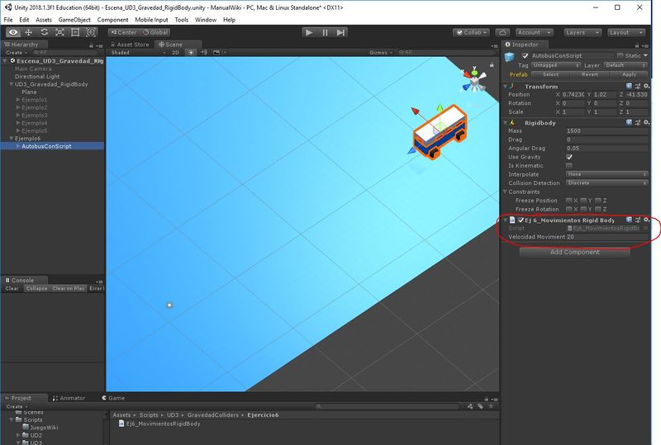This screenshot has height=445, width=661.
Task: Click the Step frame button
Action: (340, 32)
